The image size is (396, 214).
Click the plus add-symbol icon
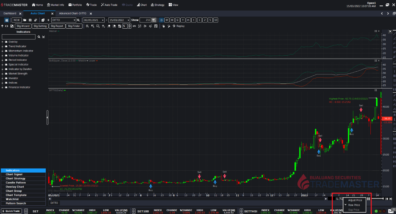[48, 20]
